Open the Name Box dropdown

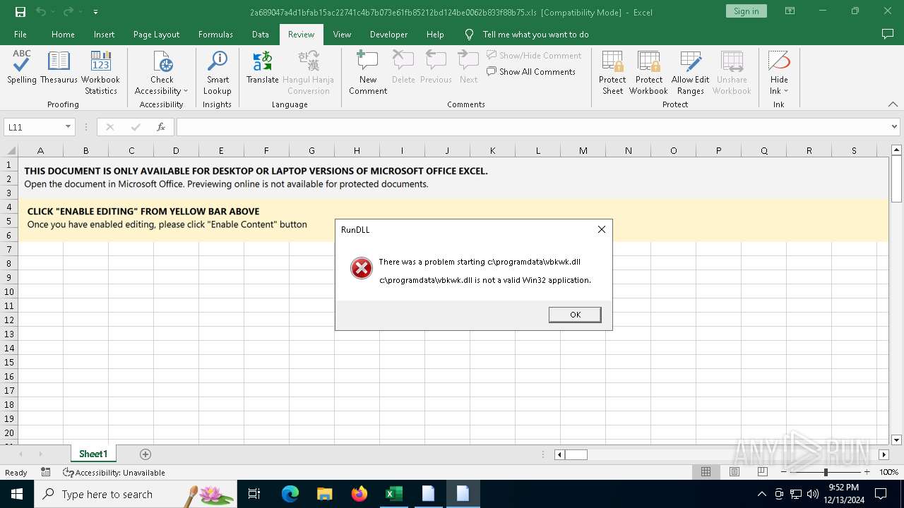[x=68, y=127]
